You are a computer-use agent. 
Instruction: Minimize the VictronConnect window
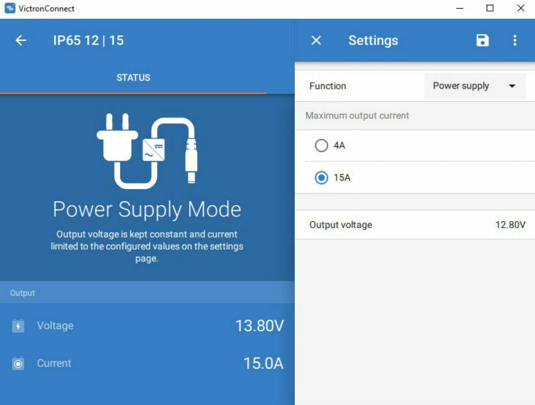460,8
